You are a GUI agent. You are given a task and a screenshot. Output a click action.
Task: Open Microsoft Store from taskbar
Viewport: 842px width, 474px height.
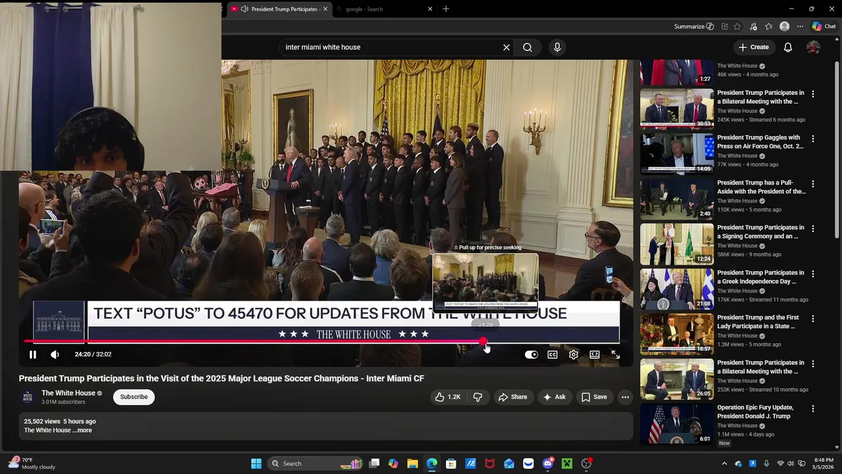(x=451, y=463)
